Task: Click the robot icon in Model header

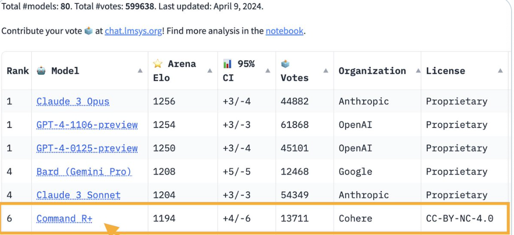Action: [41, 71]
